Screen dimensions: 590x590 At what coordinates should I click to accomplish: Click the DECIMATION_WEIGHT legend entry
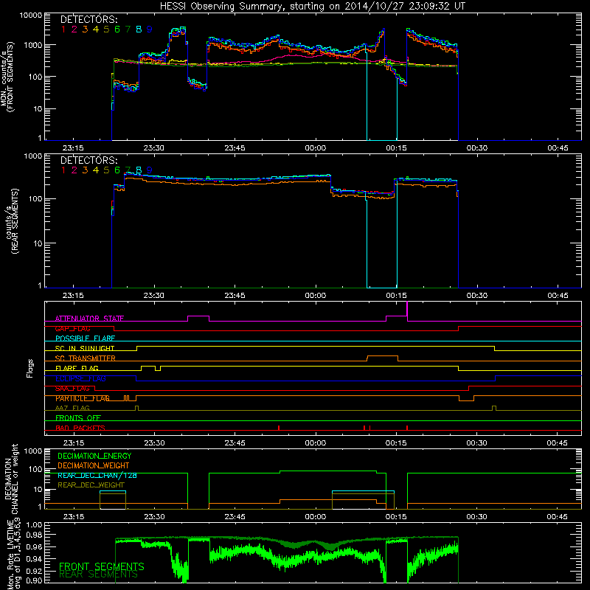(x=94, y=466)
